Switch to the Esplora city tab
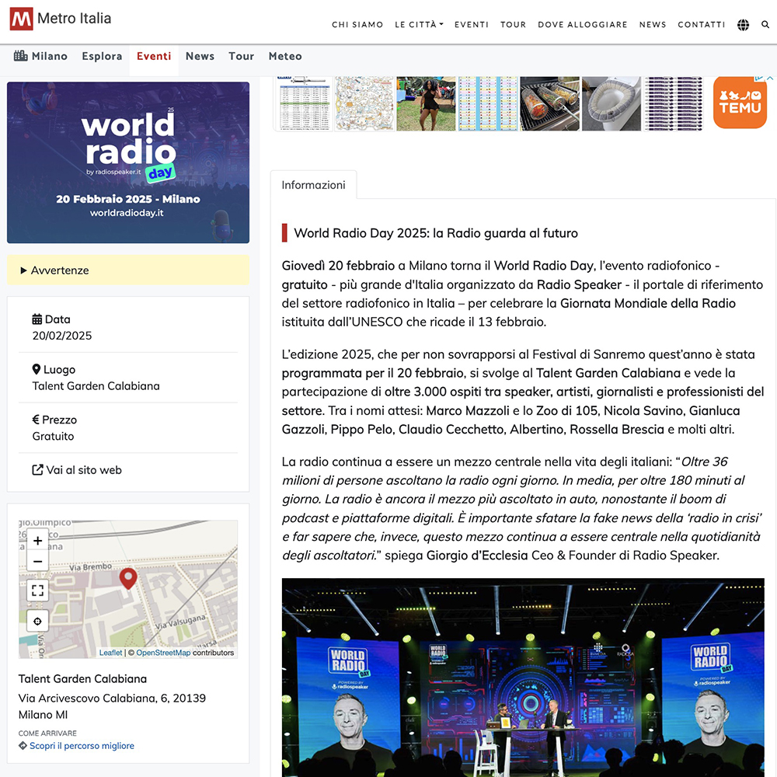This screenshot has width=777, height=777. coord(102,57)
